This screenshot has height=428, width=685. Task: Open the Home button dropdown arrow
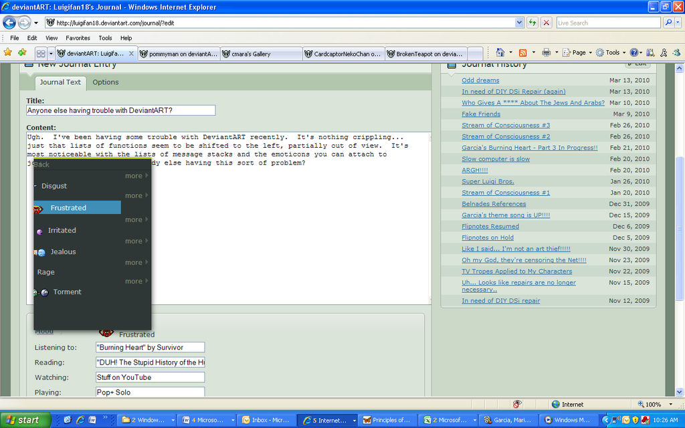(510, 52)
